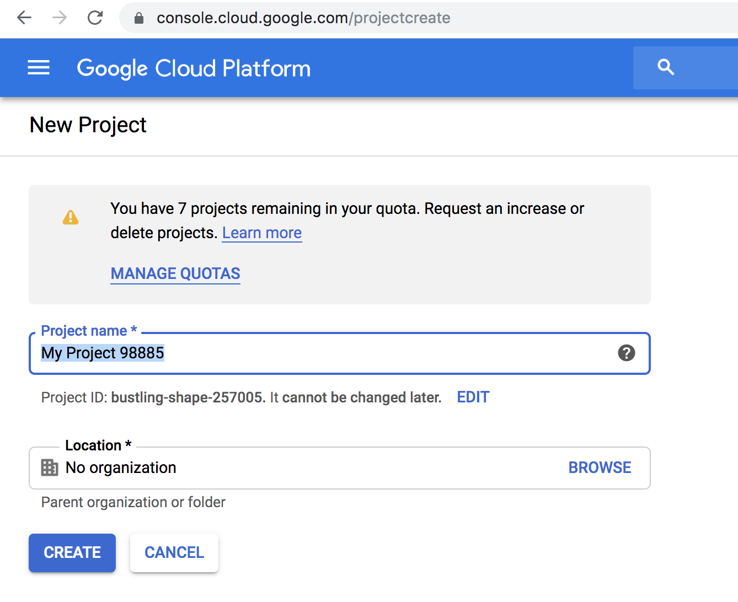Browse for a parent location
This screenshot has height=602, width=738.
tap(600, 467)
